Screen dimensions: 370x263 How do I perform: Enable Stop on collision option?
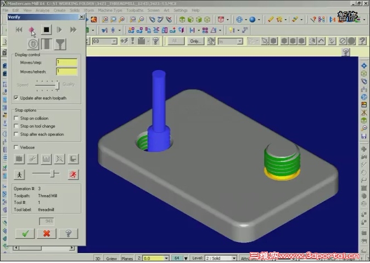(x=16, y=118)
